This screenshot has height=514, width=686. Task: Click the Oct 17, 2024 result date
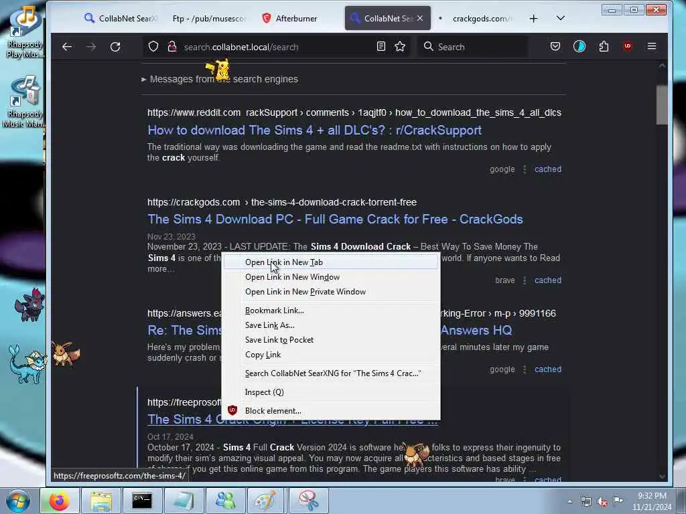[170, 436]
